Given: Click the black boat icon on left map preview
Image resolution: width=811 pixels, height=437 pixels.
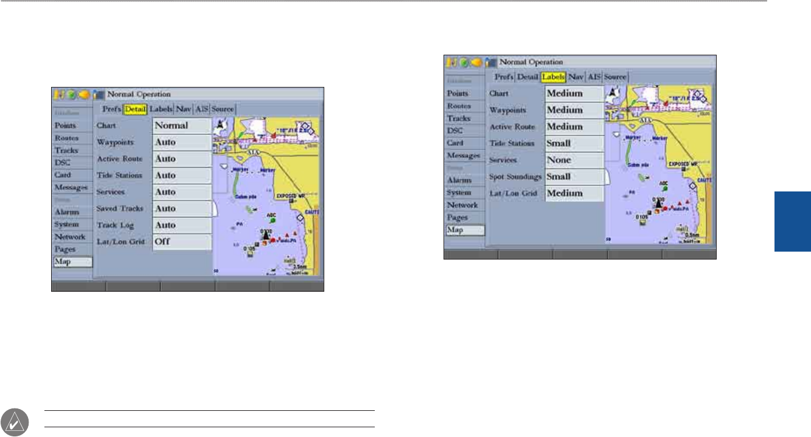Looking at the screenshot, I should 265,236.
